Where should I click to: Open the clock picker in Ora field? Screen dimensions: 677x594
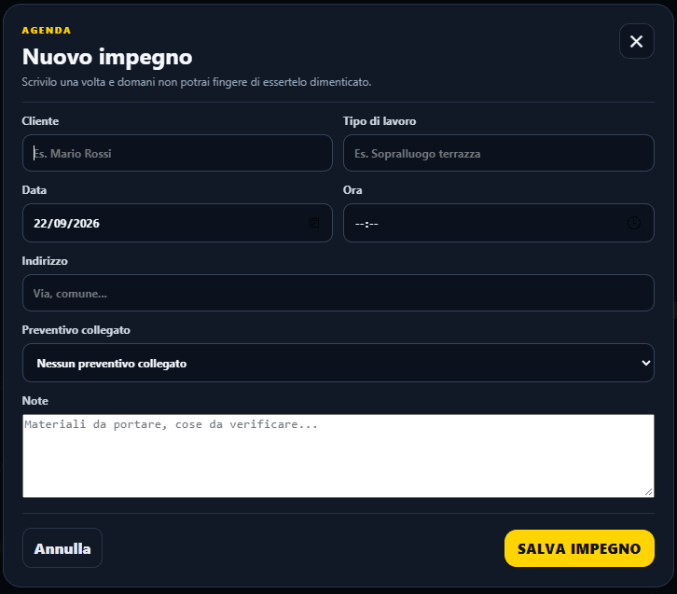tap(634, 223)
